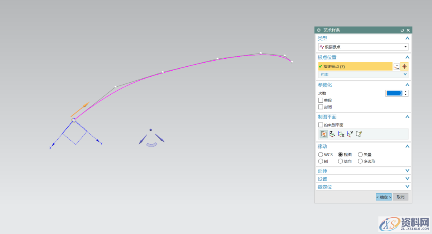Open the 根据极点 type dropdown
The width and height of the screenshot is (432, 234).
(x=363, y=47)
